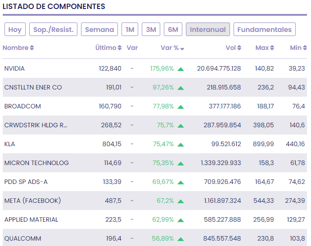
Task: Sort table by Vol sort icon
Action: (239, 48)
